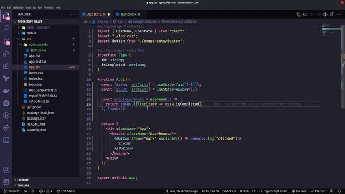Click the GitLens code lens above interface Task
The image size is (345, 194).
click(x=121, y=50)
